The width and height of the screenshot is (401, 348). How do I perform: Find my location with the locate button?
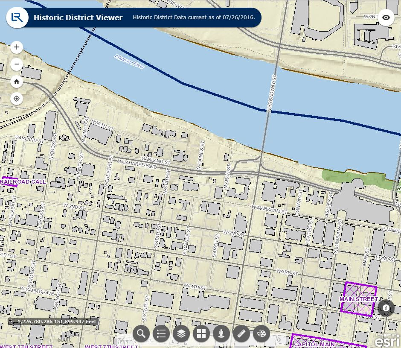tap(16, 99)
